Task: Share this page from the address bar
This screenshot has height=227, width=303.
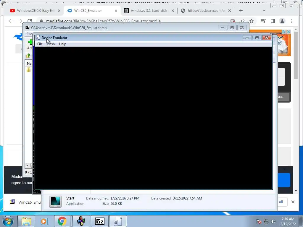Action: coord(242,21)
